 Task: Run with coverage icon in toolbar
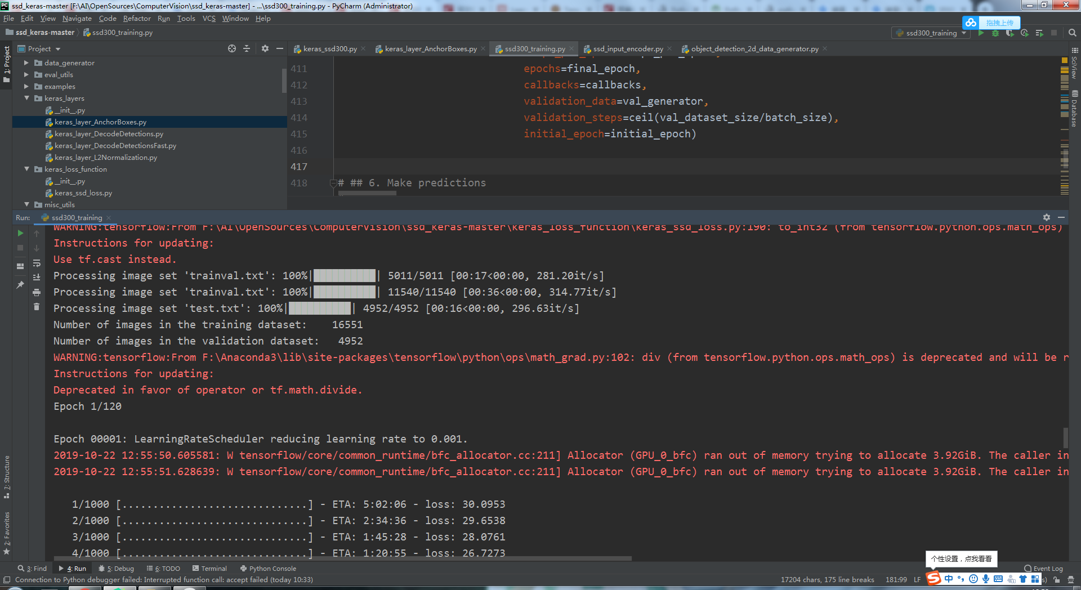click(x=1010, y=33)
